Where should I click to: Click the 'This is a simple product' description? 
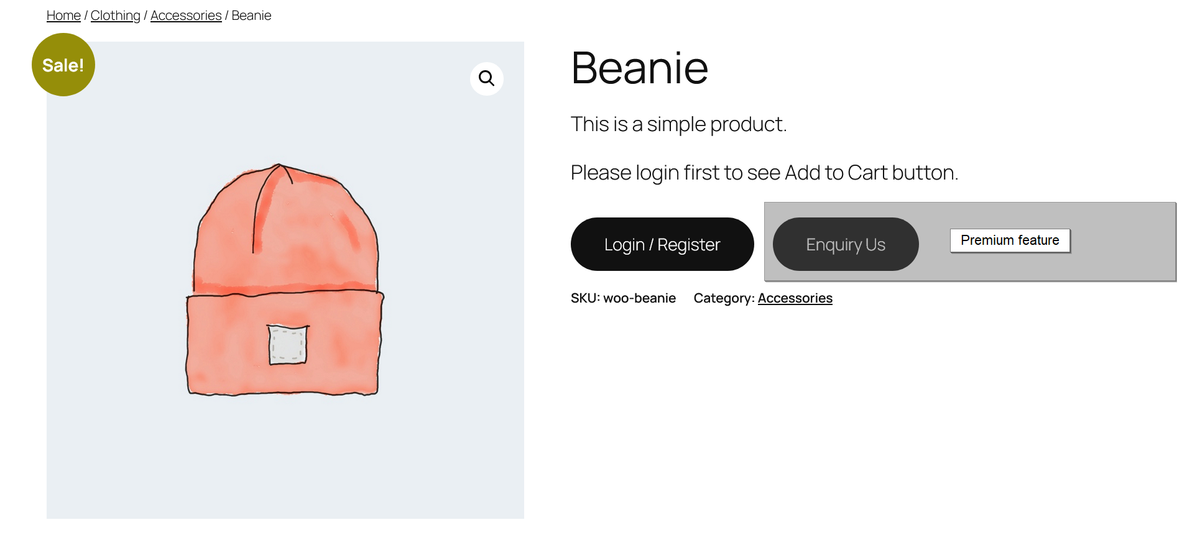coord(678,124)
